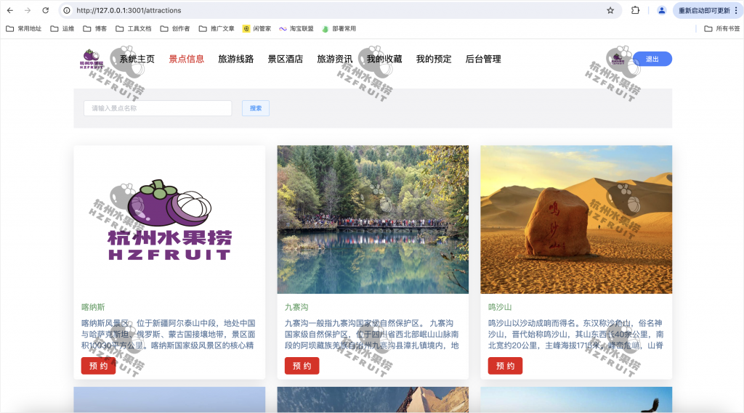Click the blue 退出 logout button
This screenshot has height=413, width=744.
652,59
